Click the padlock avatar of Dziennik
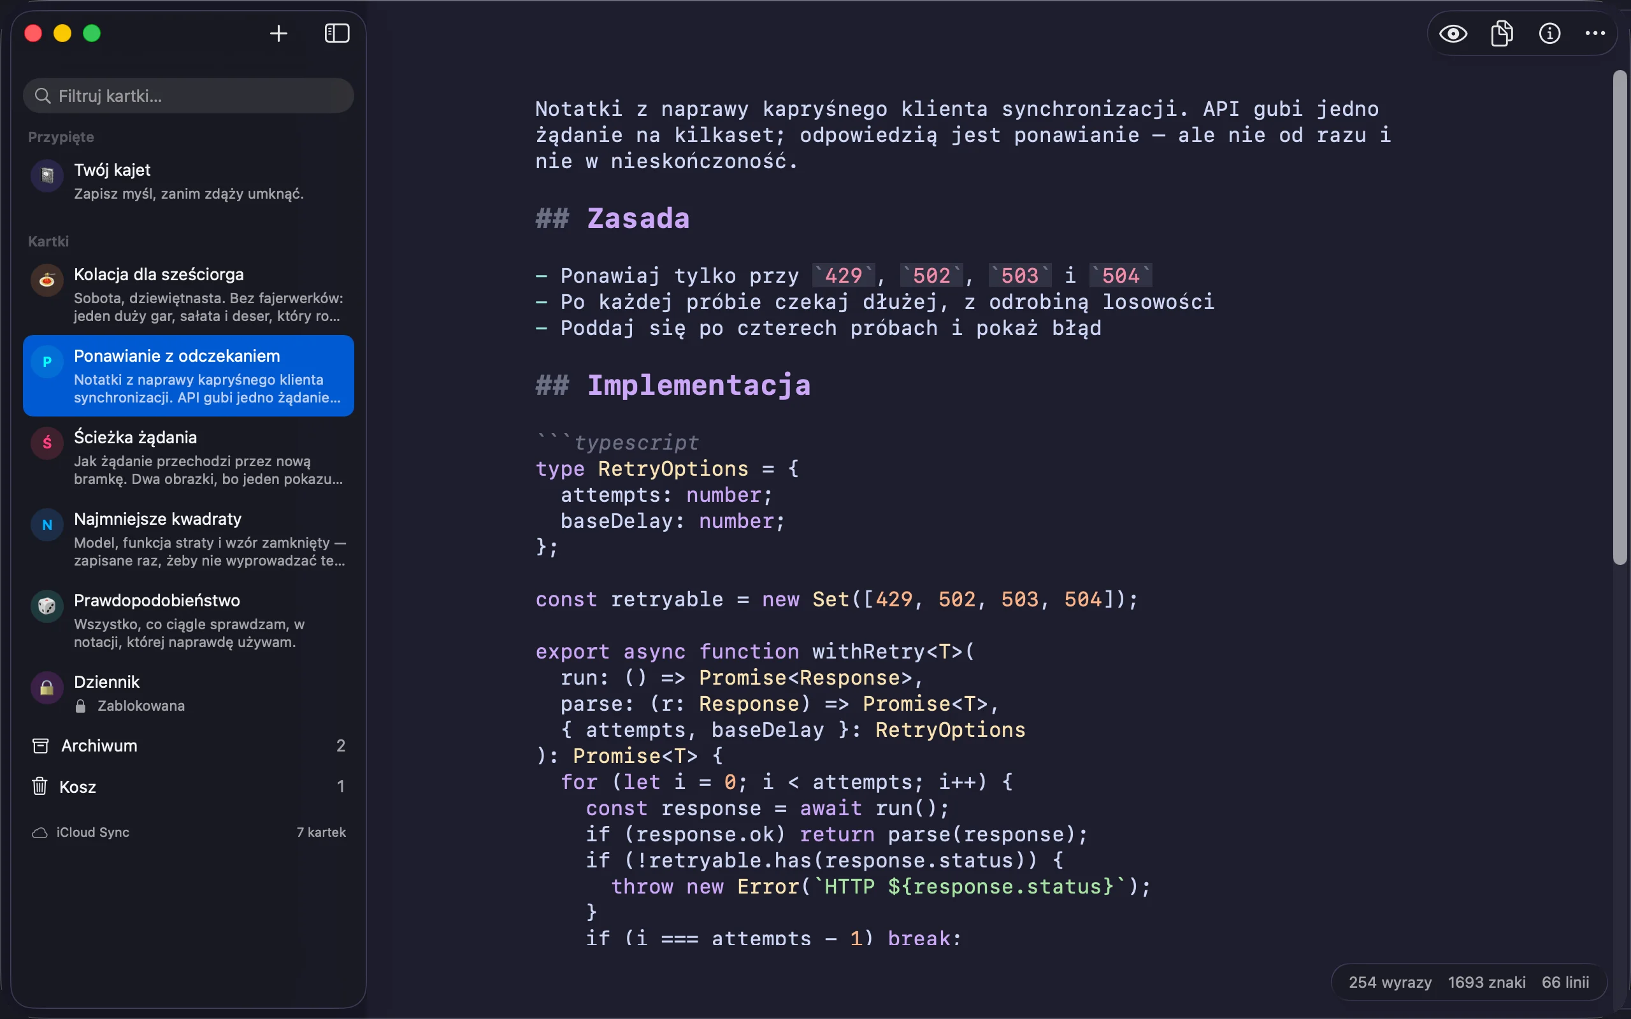 [47, 688]
